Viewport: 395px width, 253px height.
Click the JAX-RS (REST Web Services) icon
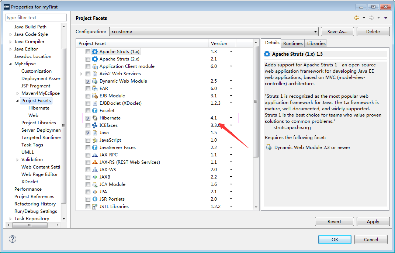[x=95, y=162]
